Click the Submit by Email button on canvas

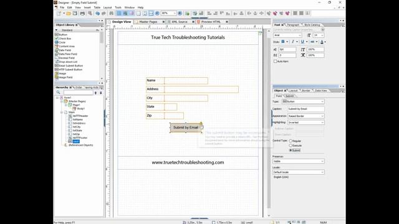(186, 128)
